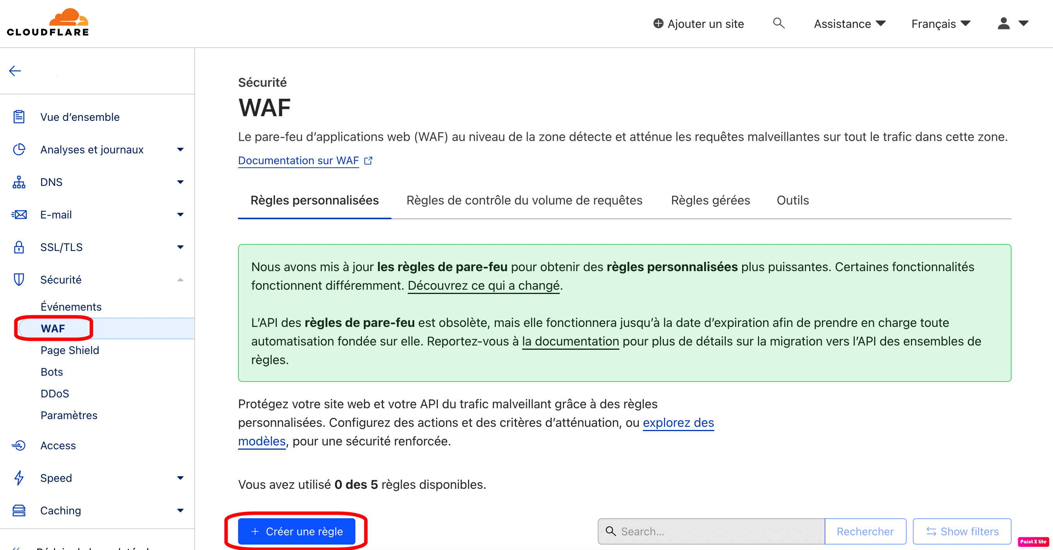
Task: Click into the Search rules input field
Action: 711,531
